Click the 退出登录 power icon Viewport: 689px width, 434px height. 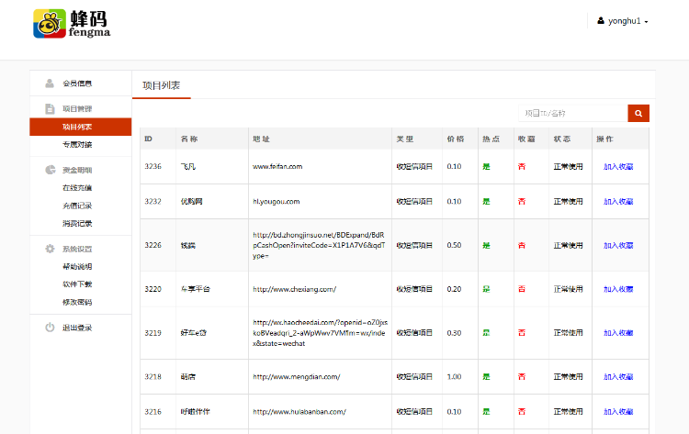point(51,328)
